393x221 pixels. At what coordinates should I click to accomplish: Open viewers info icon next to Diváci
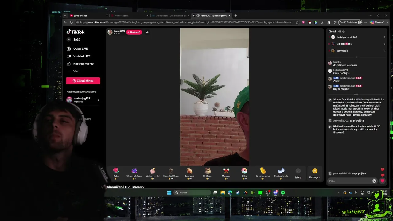[x=343, y=31]
